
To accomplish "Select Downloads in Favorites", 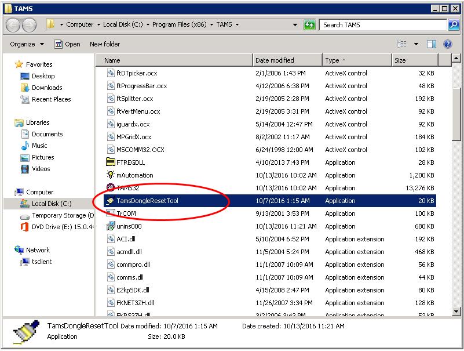I will click(x=47, y=88).
